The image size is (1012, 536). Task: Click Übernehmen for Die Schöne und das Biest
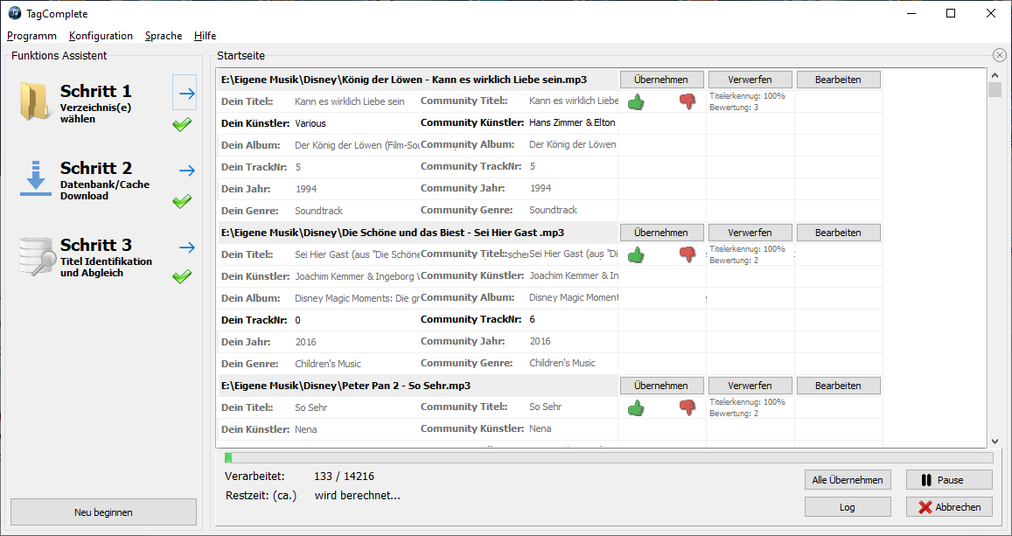[661, 233]
